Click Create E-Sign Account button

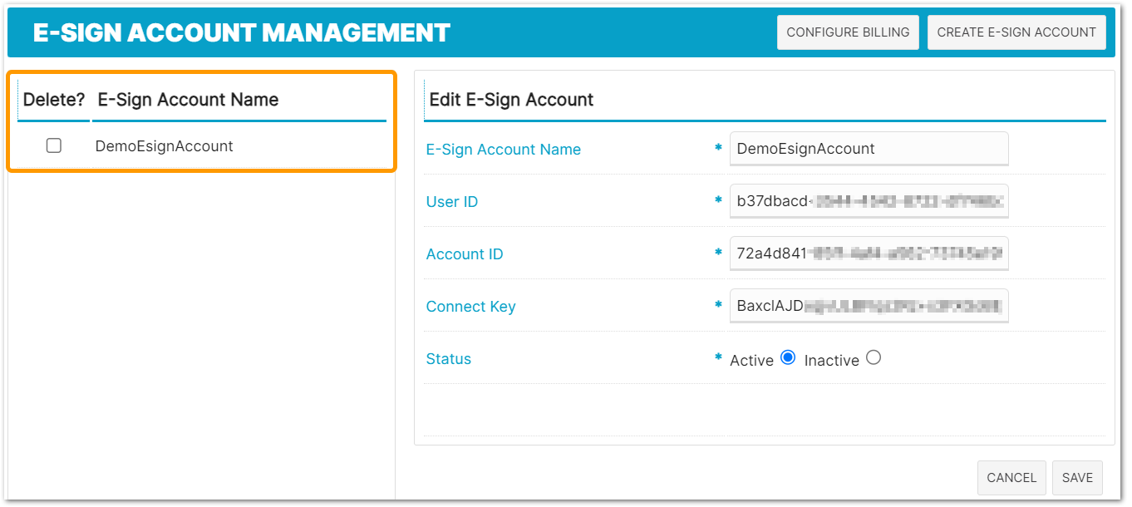tap(1016, 32)
